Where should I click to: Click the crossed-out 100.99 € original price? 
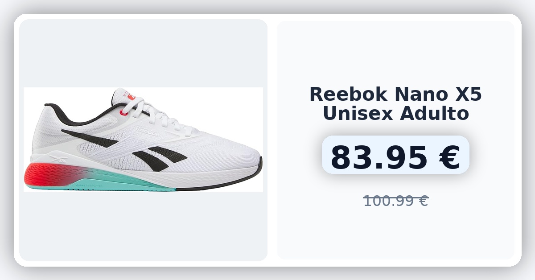coord(395,201)
